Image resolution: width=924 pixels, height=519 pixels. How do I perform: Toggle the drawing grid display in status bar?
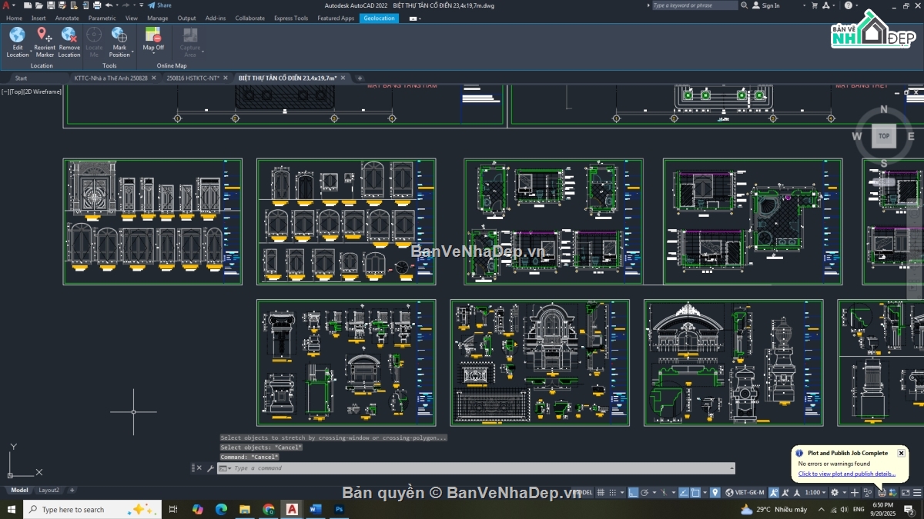tap(601, 492)
